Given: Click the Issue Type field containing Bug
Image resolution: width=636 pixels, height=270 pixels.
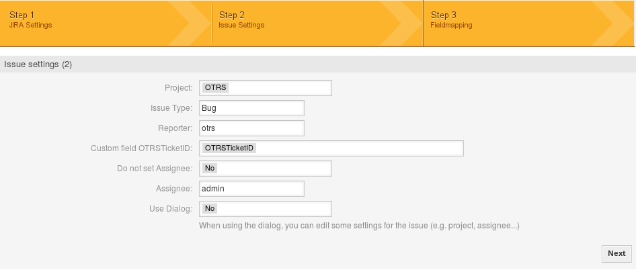Looking at the screenshot, I should (x=251, y=108).
